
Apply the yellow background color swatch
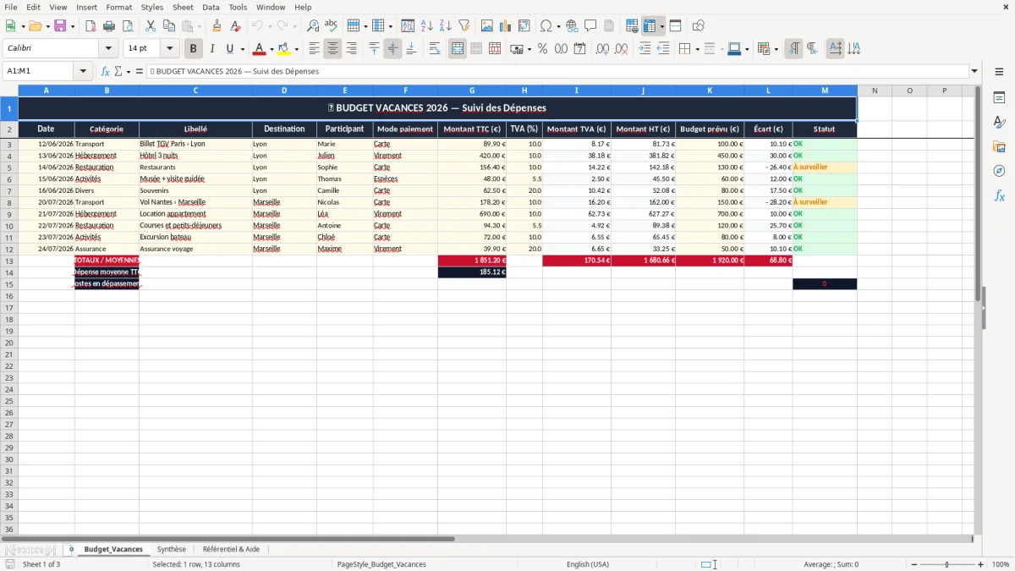point(284,49)
